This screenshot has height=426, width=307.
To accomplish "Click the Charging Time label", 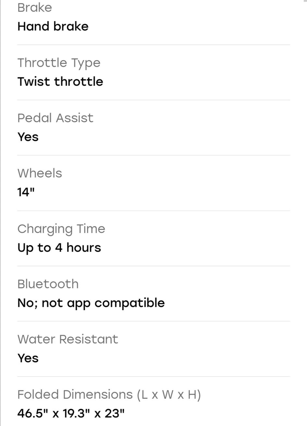I will (61, 229).
